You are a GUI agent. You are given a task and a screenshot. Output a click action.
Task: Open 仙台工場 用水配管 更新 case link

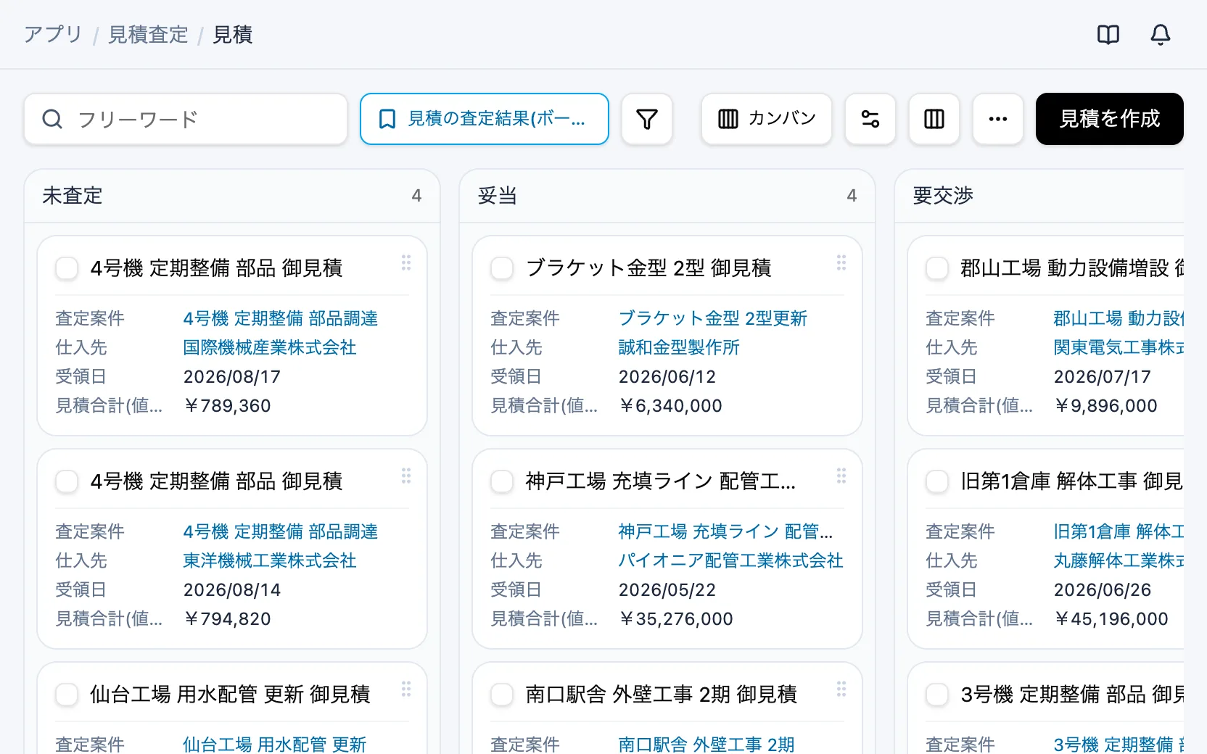[275, 744]
